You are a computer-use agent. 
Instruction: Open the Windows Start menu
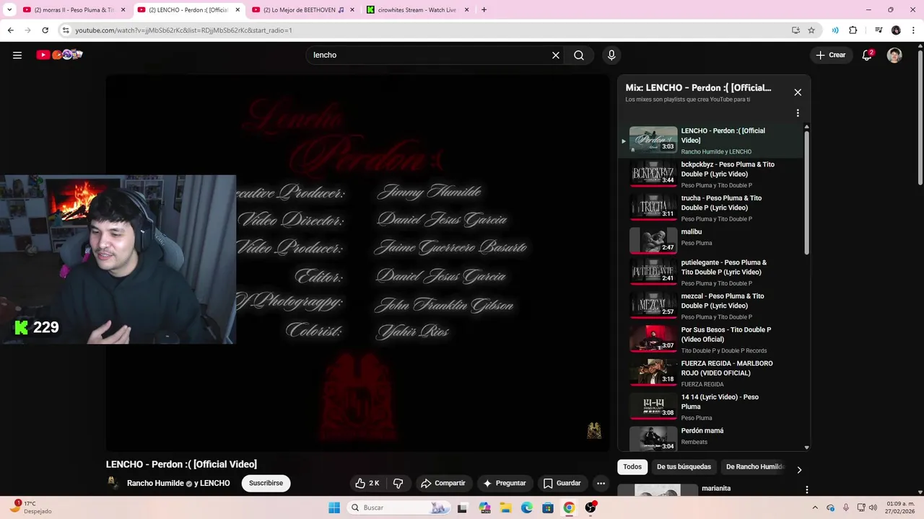pos(334,507)
